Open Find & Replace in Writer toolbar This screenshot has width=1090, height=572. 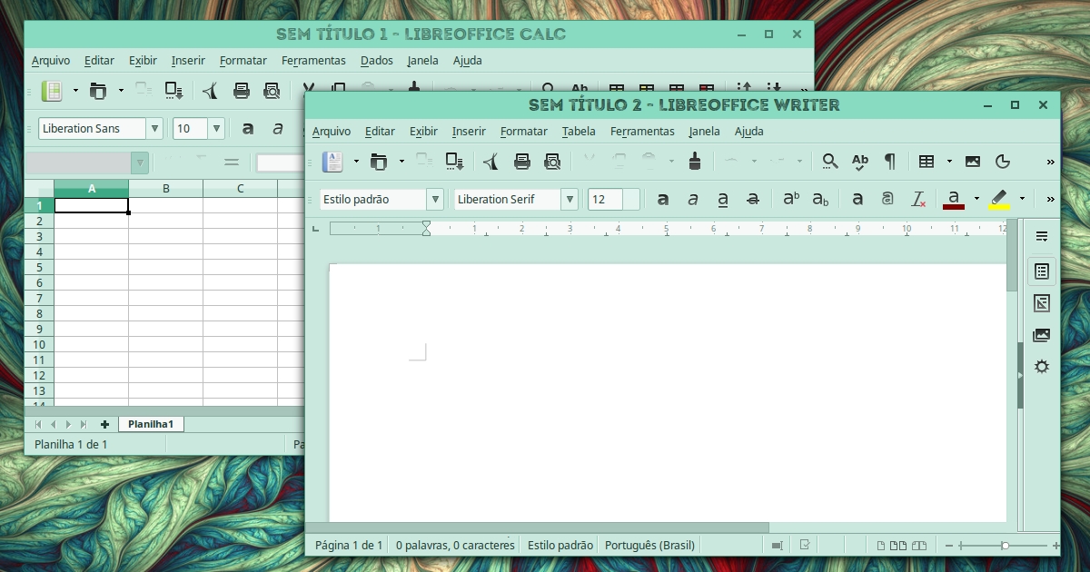pos(830,162)
